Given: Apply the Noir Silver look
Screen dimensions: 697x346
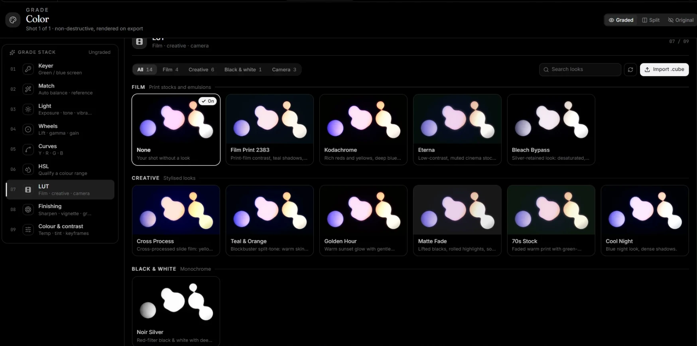Looking at the screenshot, I should click(x=176, y=311).
